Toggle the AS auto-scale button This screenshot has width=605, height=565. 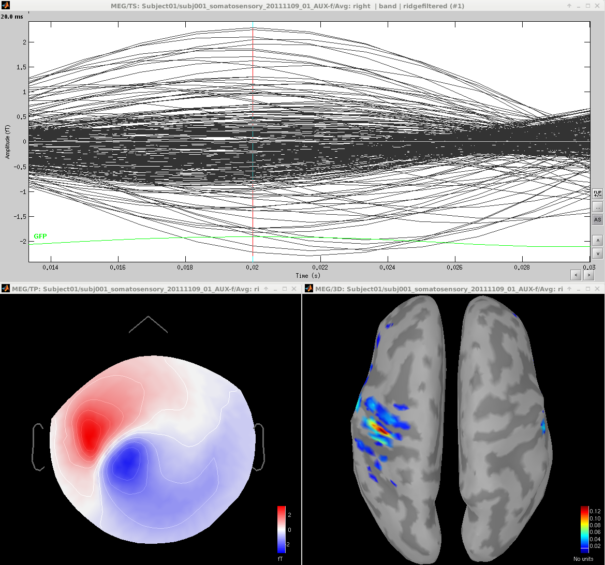click(x=598, y=220)
